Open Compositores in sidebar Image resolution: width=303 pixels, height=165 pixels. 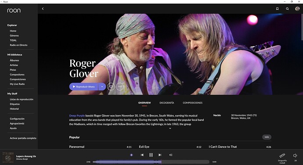(x=17, y=75)
